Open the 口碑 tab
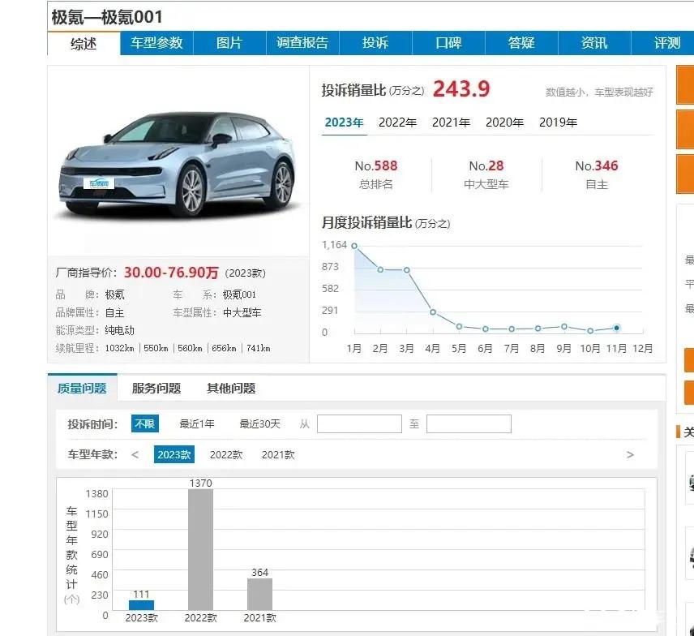694x636 pixels. (x=449, y=43)
